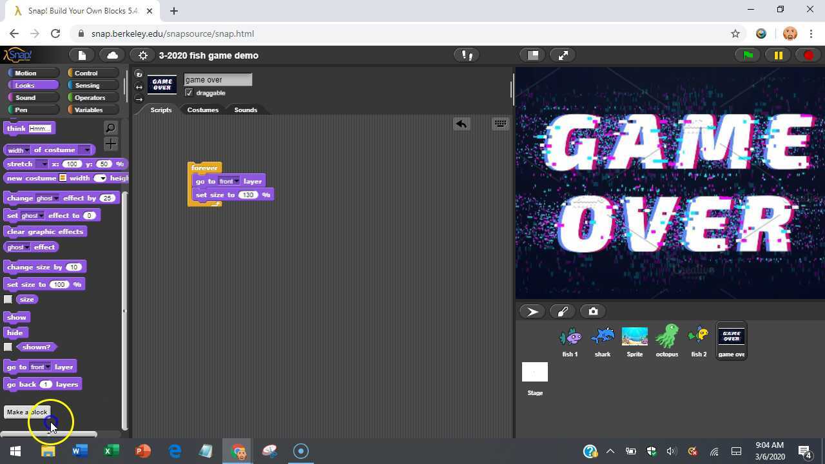Image resolution: width=825 pixels, height=464 pixels.
Task: Select the Looks block category
Action: (x=33, y=85)
